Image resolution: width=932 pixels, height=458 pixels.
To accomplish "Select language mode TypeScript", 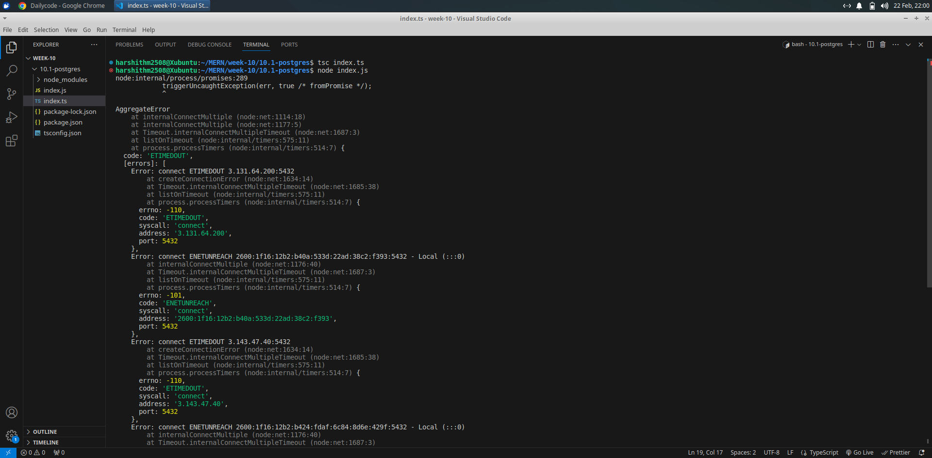I will (x=824, y=453).
